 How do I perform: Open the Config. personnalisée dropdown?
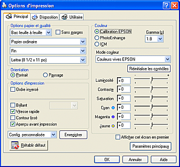pos(32,135)
